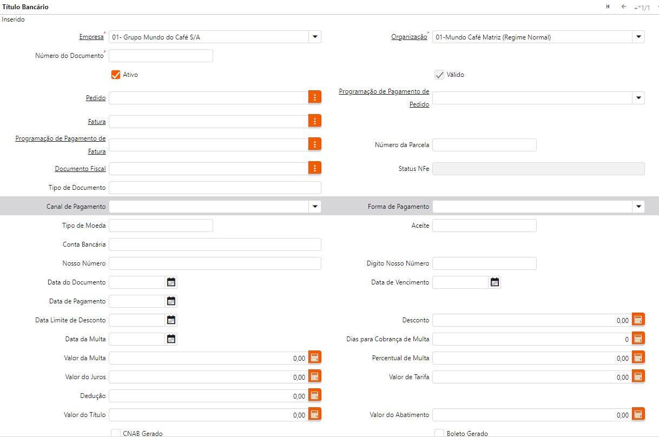Toggle the Boleto Gerado checkbox
Viewport: 659px width, 437px height.
(x=439, y=433)
